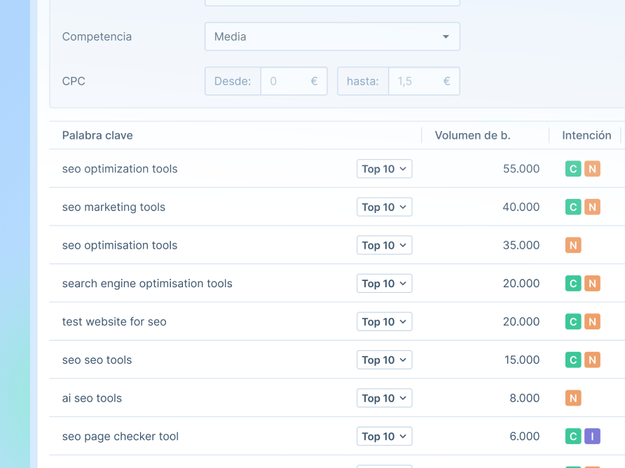Open the Competencia dropdown showing Media

pos(332,36)
